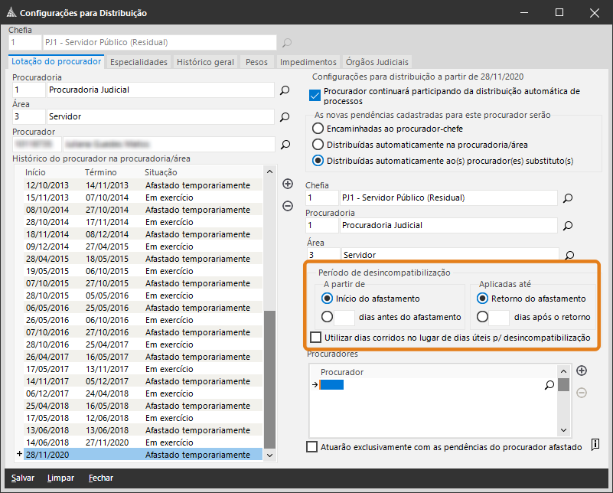
Task: Click magnifier beside the Procurador name field
Action: (x=285, y=144)
